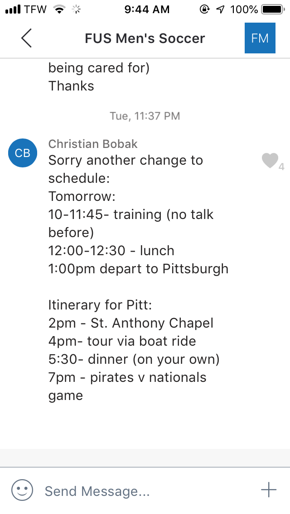Tap the sender name Christian Bobak

(93, 144)
